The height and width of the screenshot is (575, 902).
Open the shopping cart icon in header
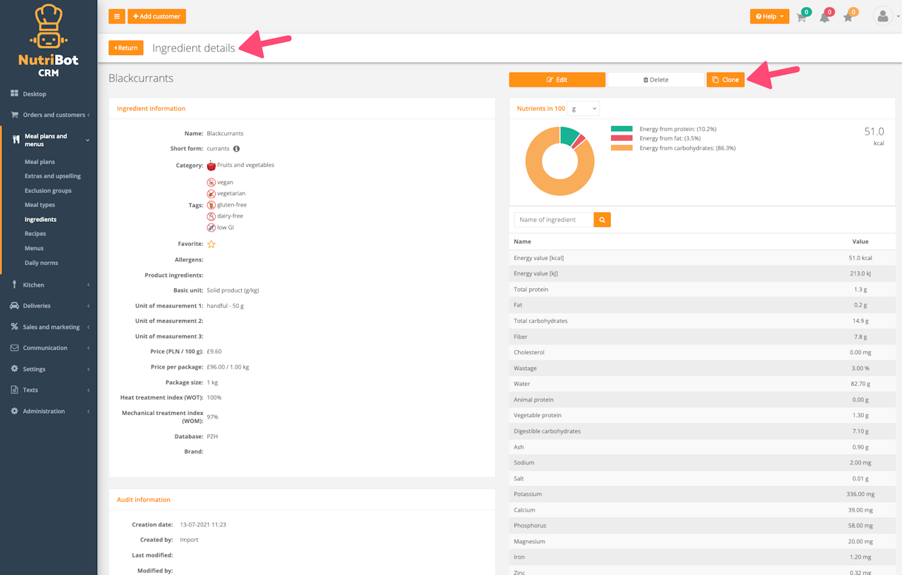tap(801, 18)
